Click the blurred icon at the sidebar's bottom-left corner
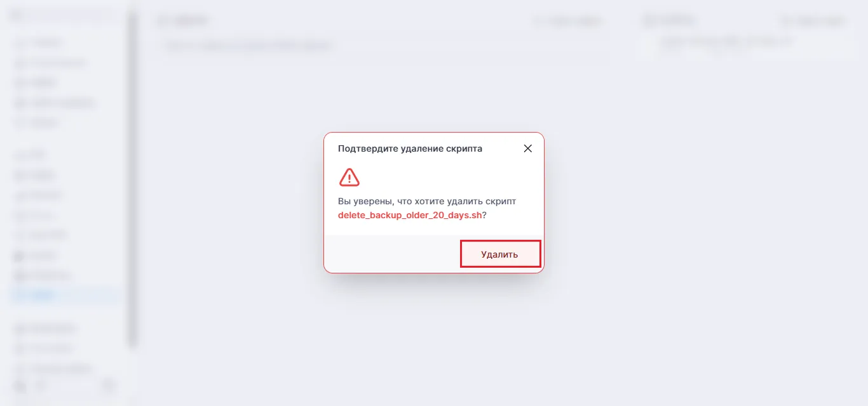868x406 pixels. pos(21,385)
